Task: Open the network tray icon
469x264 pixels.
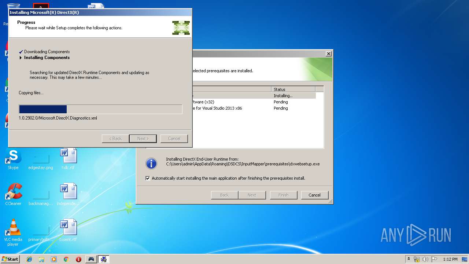Action: click(x=417, y=259)
